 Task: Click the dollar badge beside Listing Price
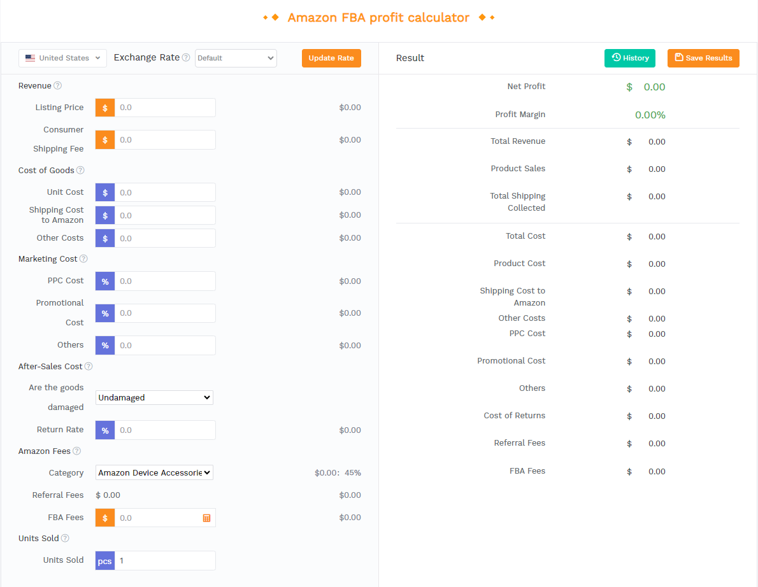pyautogui.click(x=105, y=108)
